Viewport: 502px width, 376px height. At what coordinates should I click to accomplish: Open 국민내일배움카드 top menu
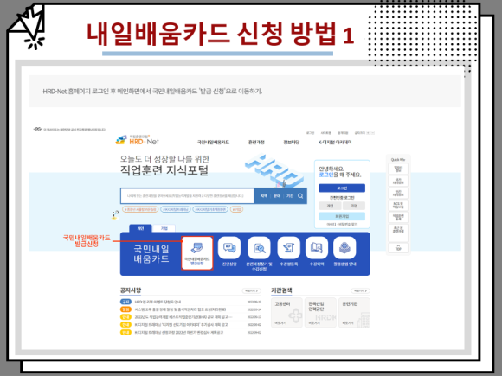click(x=213, y=143)
